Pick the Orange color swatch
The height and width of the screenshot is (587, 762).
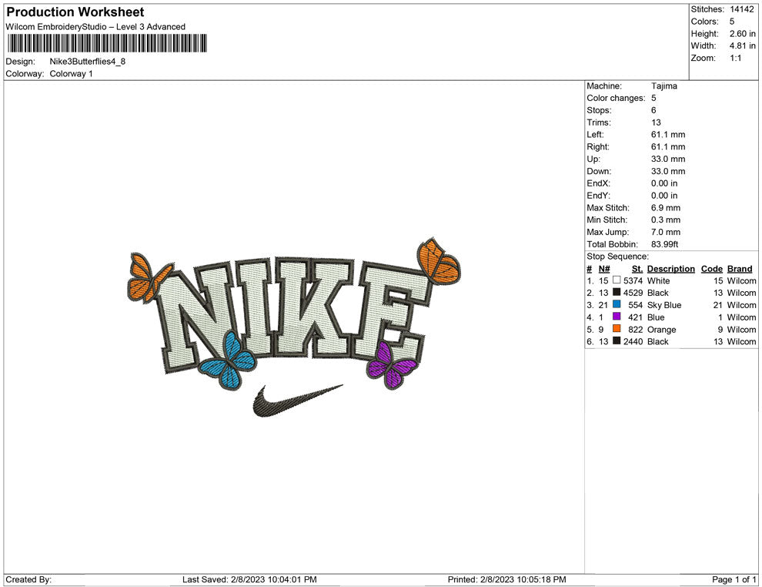tap(617, 329)
